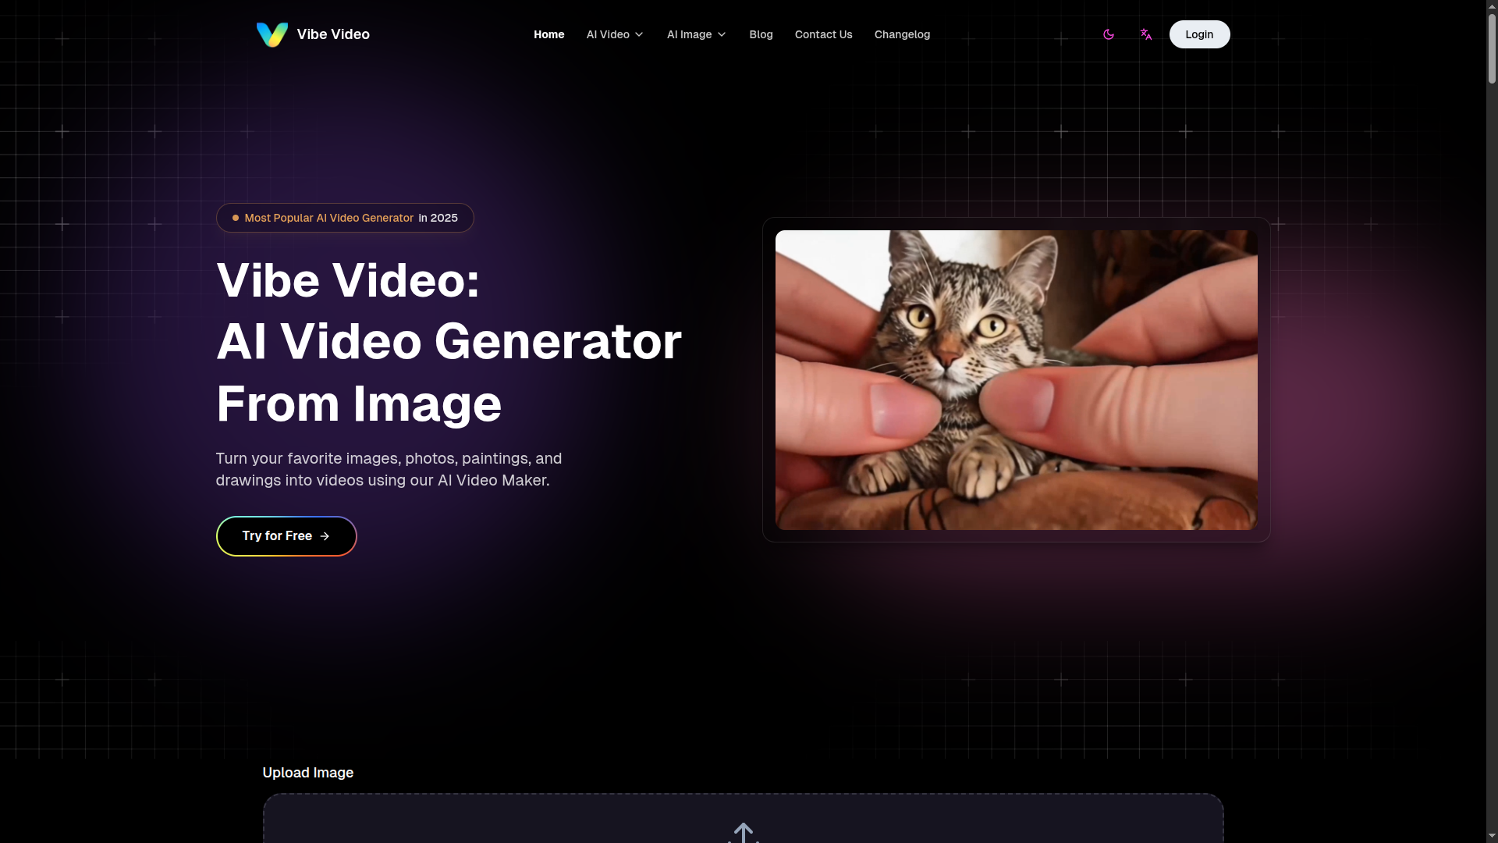Screen dimensions: 1498x843
Task: Click the Most Popular AI Video Generator badge
Action: [x=344, y=218]
